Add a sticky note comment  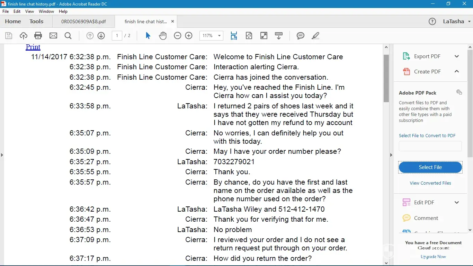(x=301, y=36)
